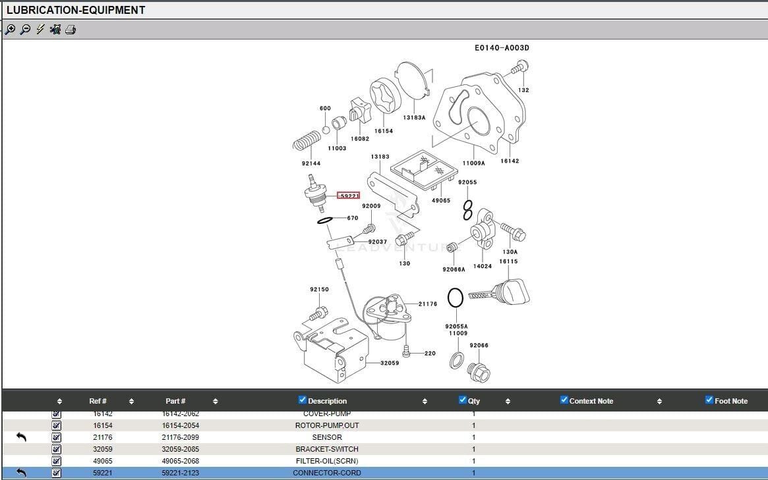Toggle the Qty column checkbox
Screen dimensions: 768x480
(x=463, y=400)
